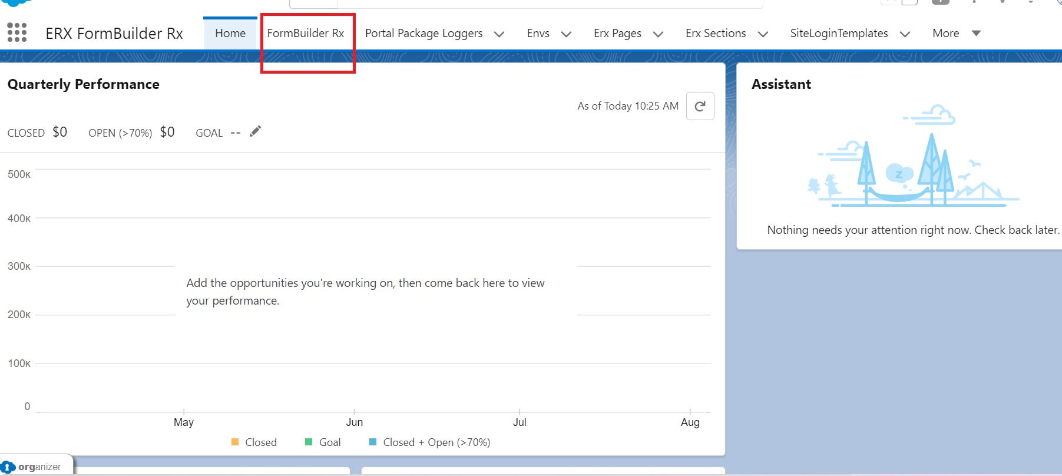The height and width of the screenshot is (476, 1062).
Task: Expand the Portal Package Loggers chevron menu
Action: point(499,34)
